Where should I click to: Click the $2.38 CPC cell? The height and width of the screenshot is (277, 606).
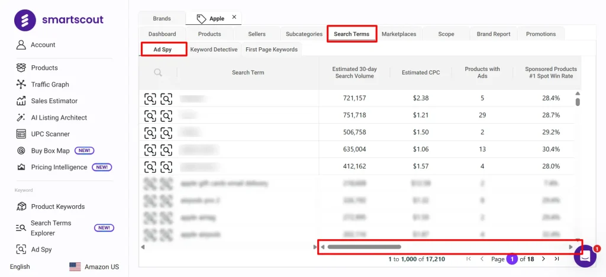421,98
